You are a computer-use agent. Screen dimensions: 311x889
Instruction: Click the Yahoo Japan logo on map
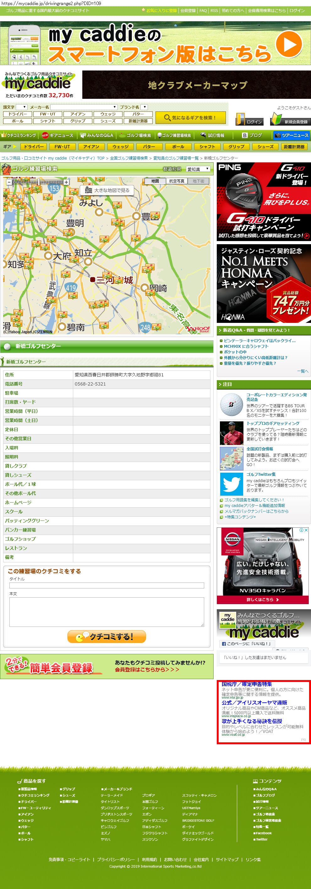[x=198, y=329]
